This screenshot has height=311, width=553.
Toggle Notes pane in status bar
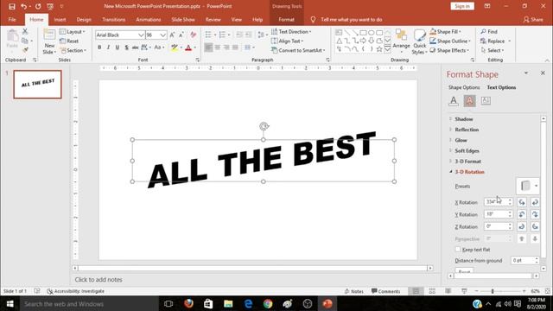[353, 291]
